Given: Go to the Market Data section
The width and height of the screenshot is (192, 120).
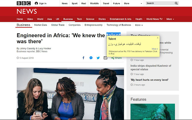Looking at the screenshot, I should [40, 25].
